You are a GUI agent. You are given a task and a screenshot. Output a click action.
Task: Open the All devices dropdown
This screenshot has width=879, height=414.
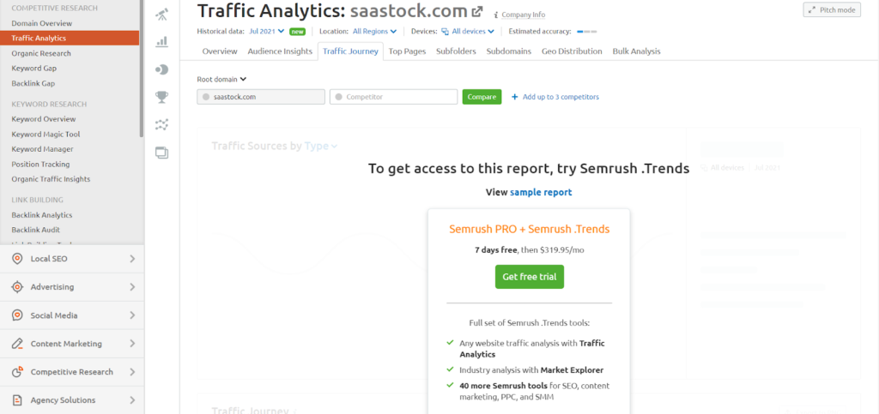[x=468, y=32]
